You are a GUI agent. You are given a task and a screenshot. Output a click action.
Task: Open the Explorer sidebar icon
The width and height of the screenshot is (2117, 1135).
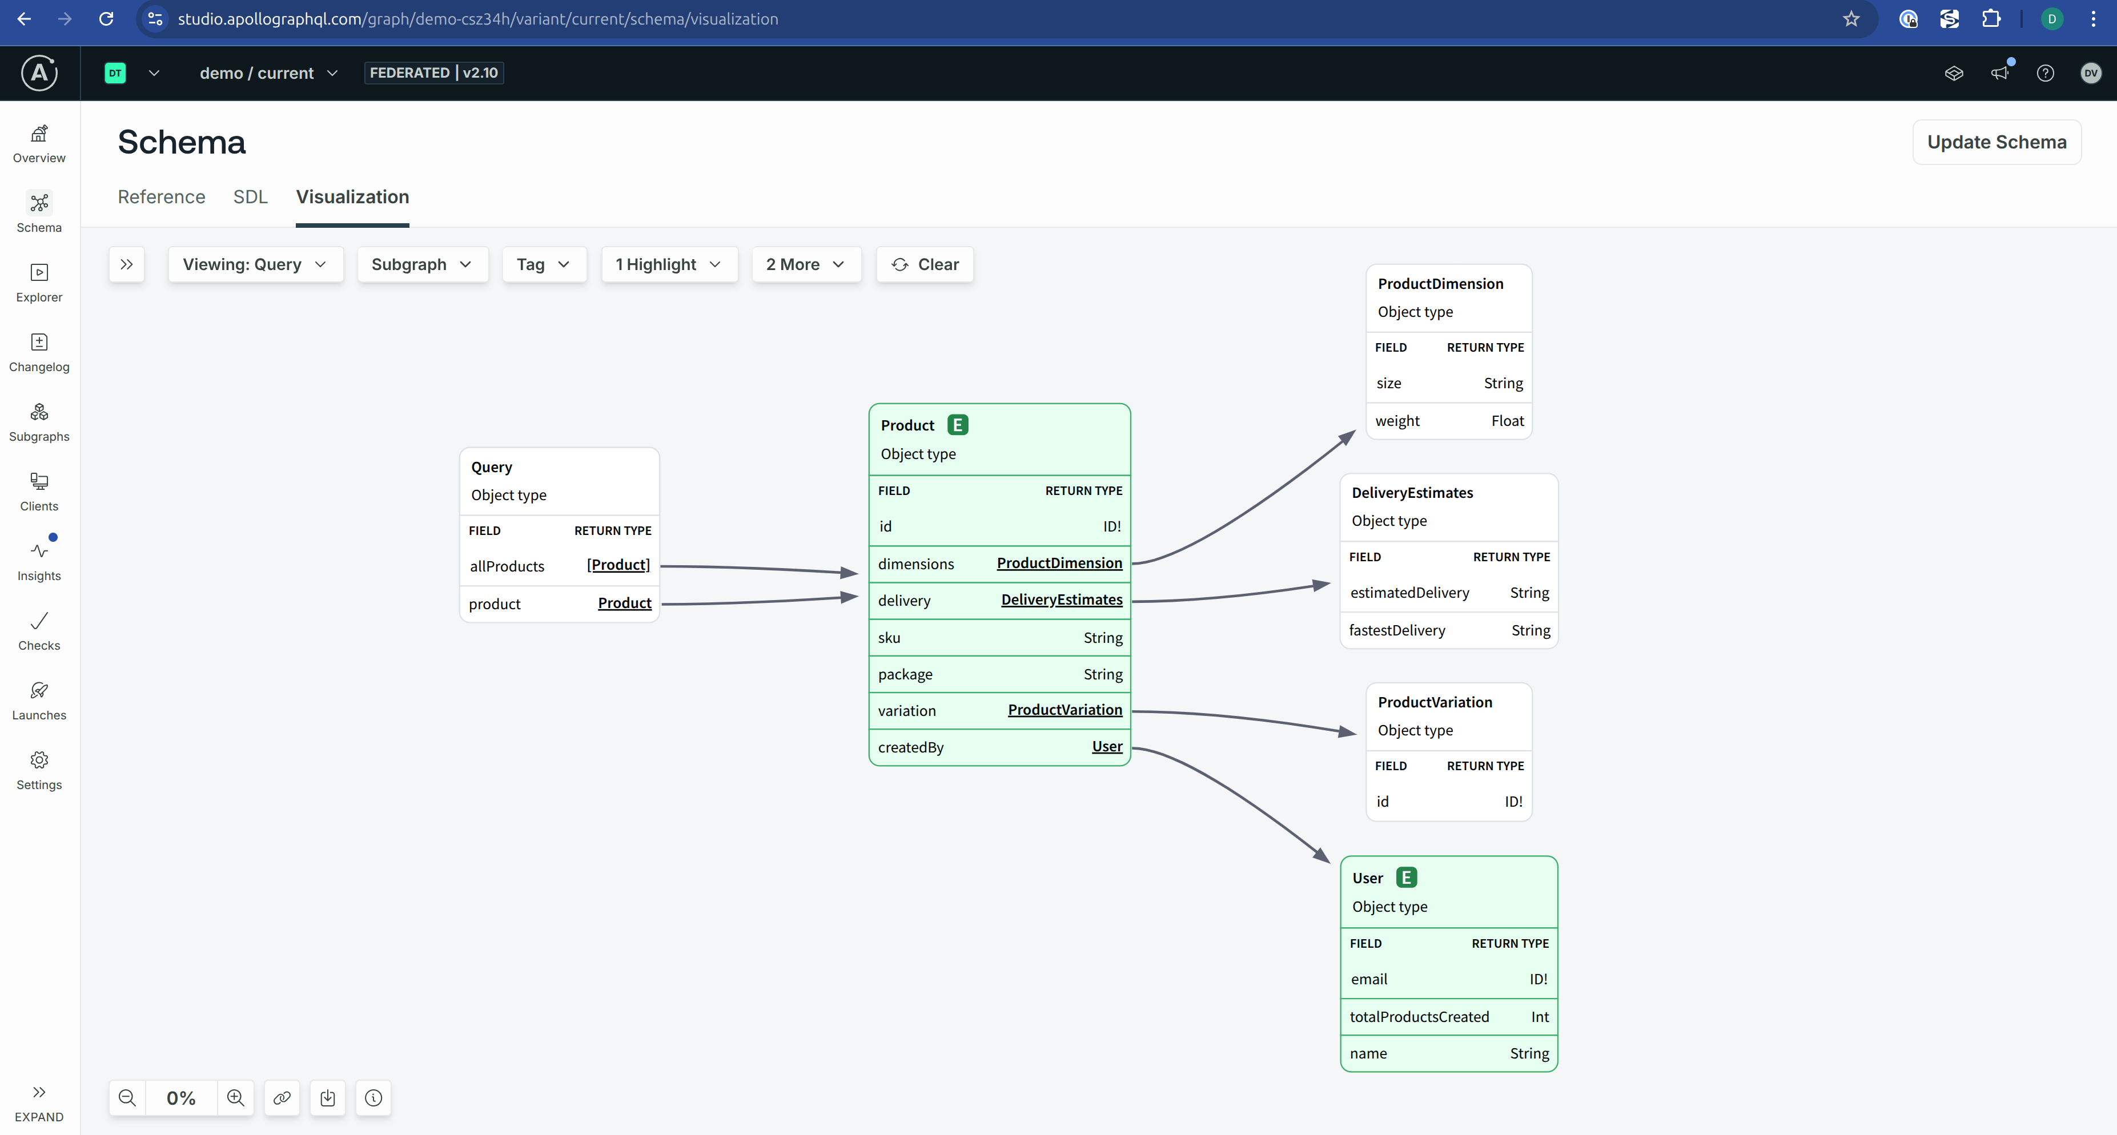tap(39, 282)
